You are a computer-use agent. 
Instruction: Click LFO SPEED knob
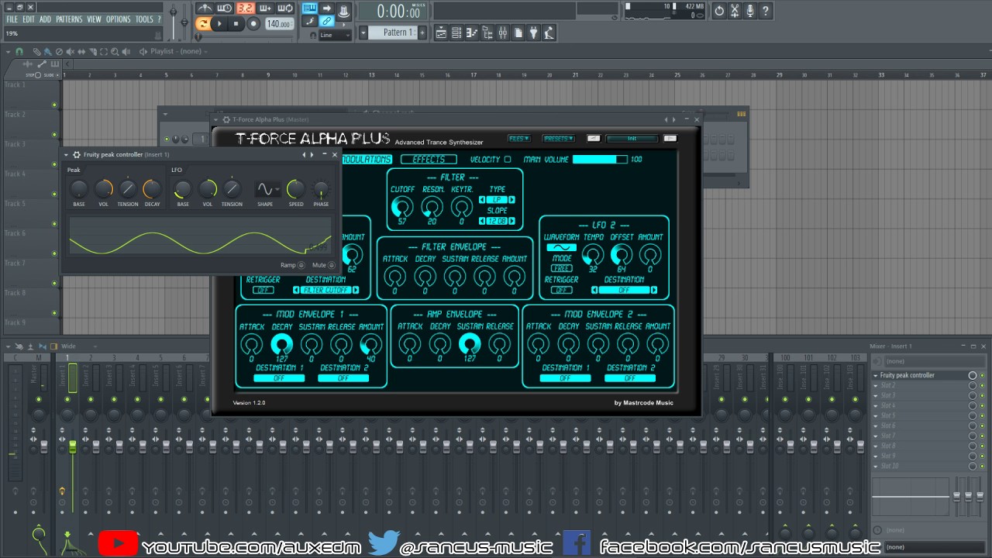pyautogui.click(x=296, y=188)
